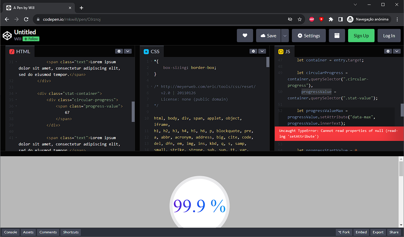This screenshot has width=404, height=237.
Task: Open the editor layout changer icon
Action: 337,35
